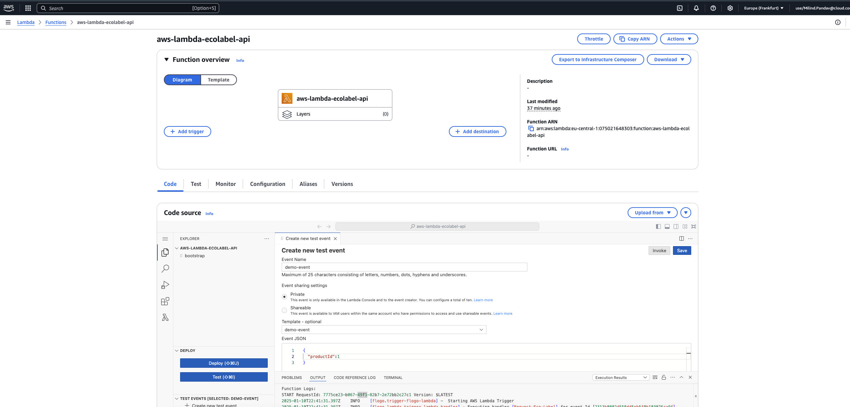
Task: Open the Actions dropdown
Action: (x=679, y=39)
